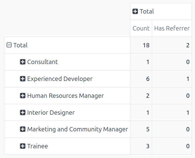
Task: Click the Experienced Developer row label
Action: point(60,79)
